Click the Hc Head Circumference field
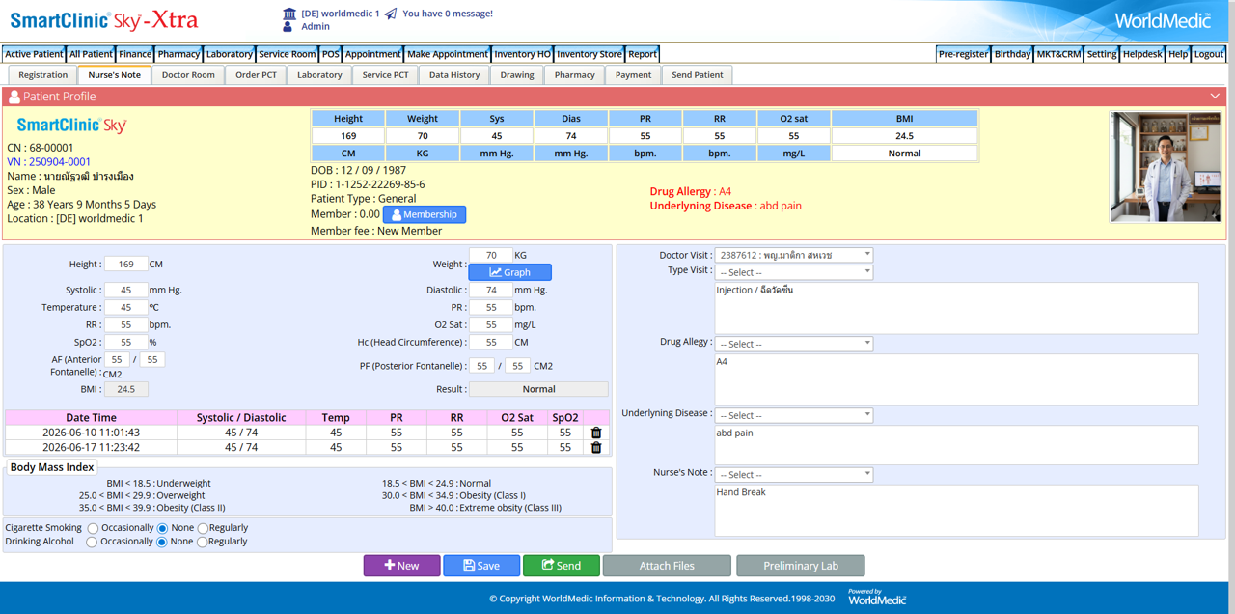 click(x=491, y=342)
